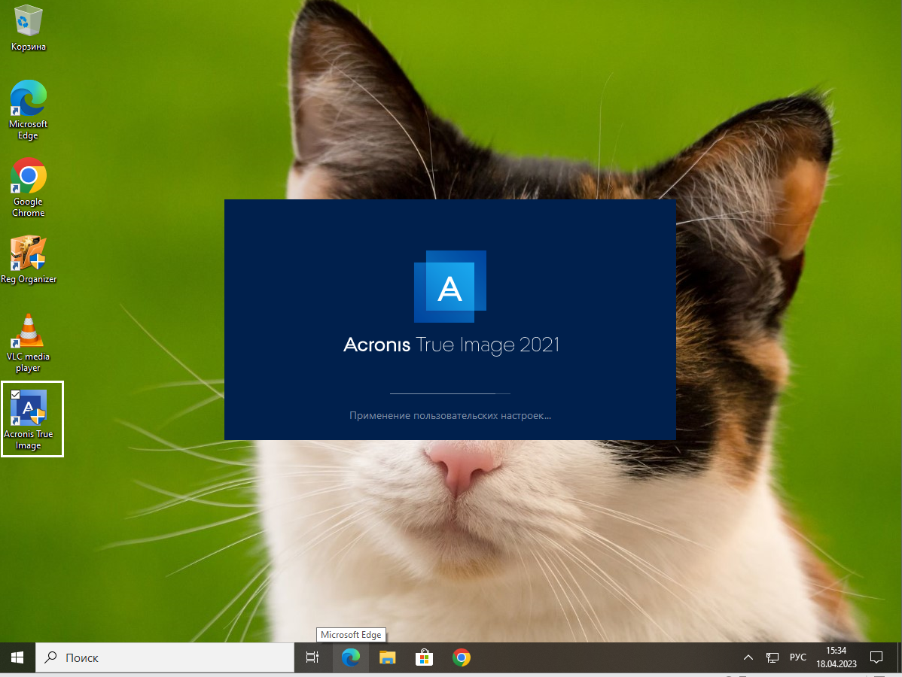Image resolution: width=902 pixels, height=677 pixels.
Task: Click the Acronis logo on the splash screen
Action: (449, 286)
